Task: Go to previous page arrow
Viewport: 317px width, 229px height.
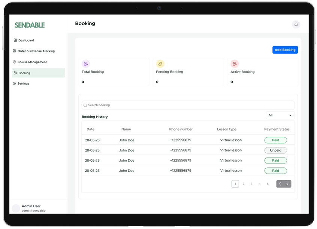Action: coord(280,184)
